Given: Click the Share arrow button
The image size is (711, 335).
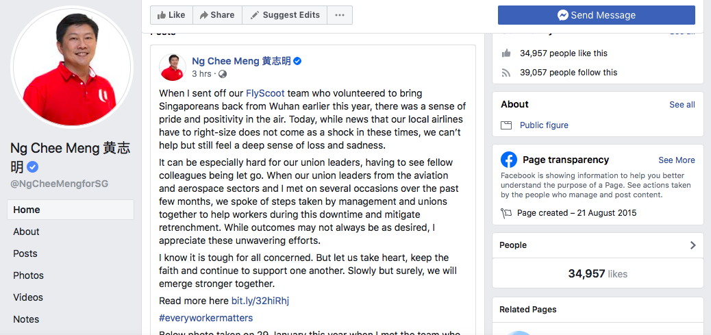Looking at the screenshot, I should (x=217, y=15).
